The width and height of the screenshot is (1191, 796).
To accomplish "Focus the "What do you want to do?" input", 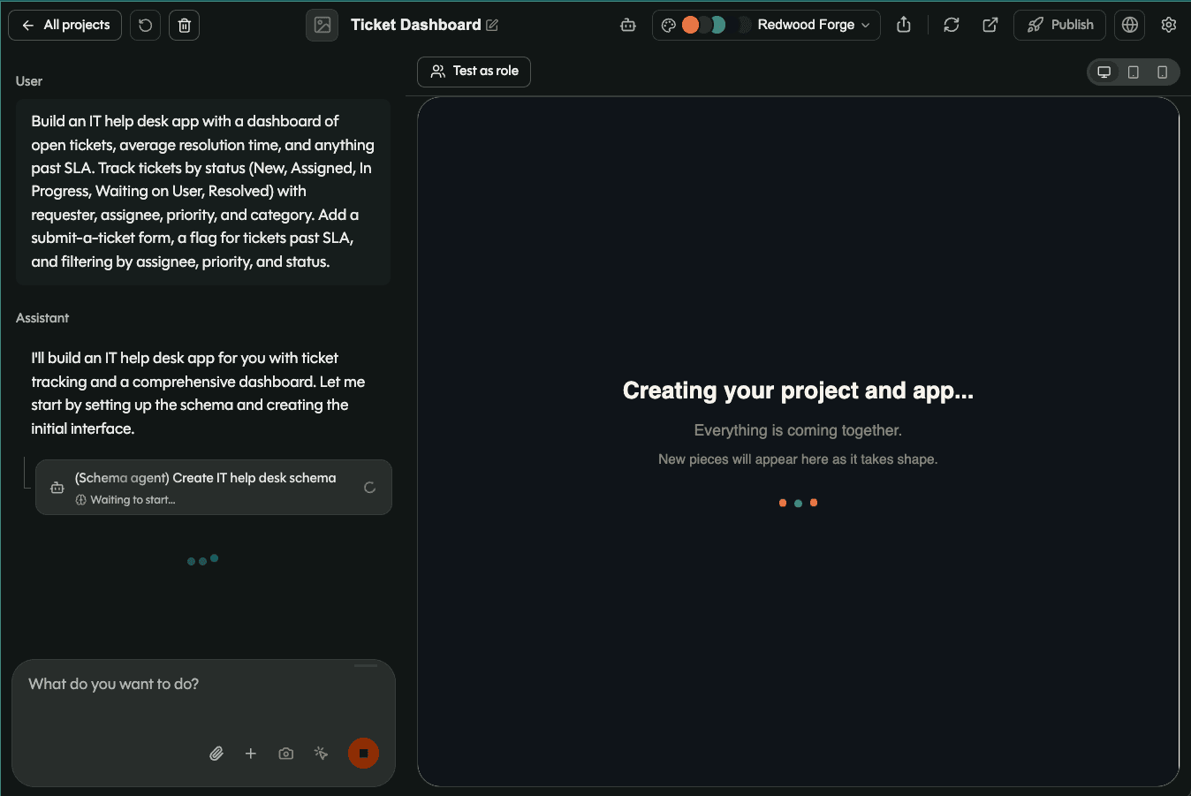I will point(203,685).
